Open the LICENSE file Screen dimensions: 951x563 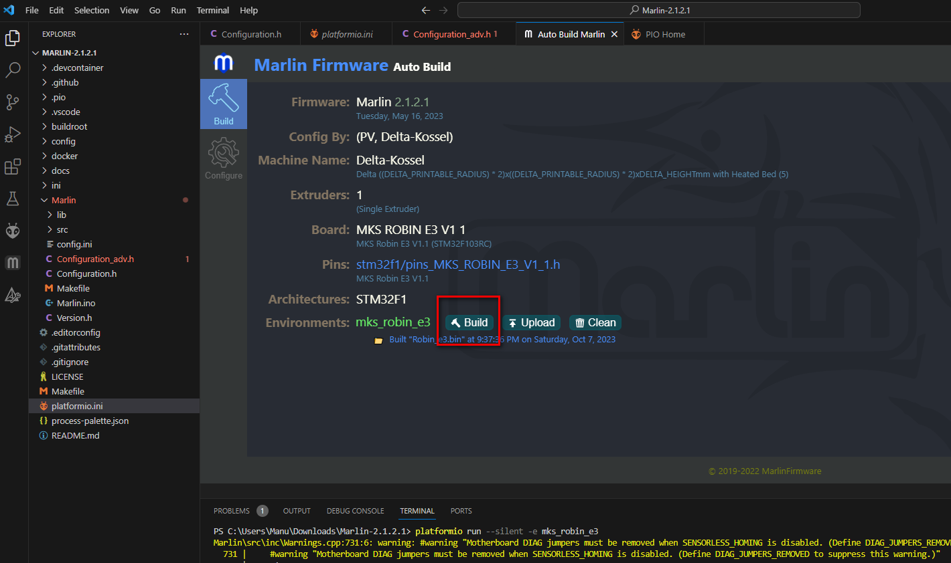click(x=67, y=376)
